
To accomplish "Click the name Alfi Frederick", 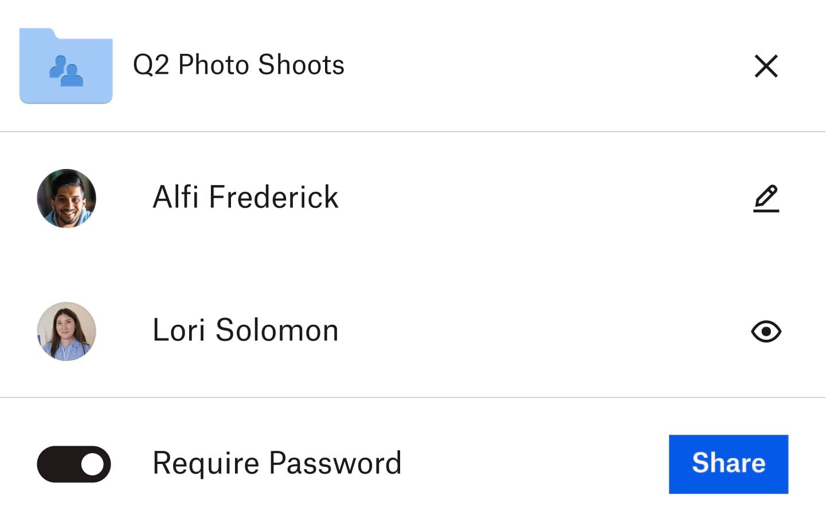I will coord(245,198).
